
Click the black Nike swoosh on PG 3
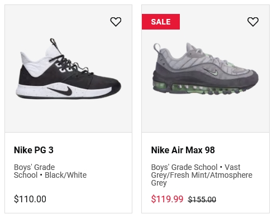pos(60,91)
